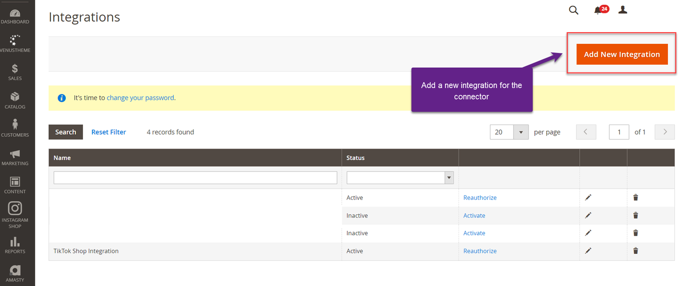Click the Search button

click(x=66, y=132)
